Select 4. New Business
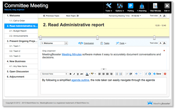 click(21, 61)
